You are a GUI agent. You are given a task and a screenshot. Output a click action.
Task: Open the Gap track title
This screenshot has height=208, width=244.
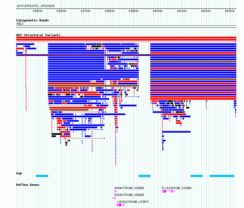point(19,173)
